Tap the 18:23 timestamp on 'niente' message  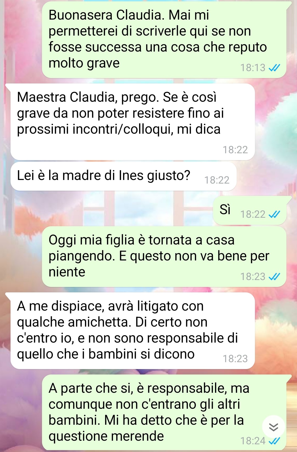click(253, 276)
